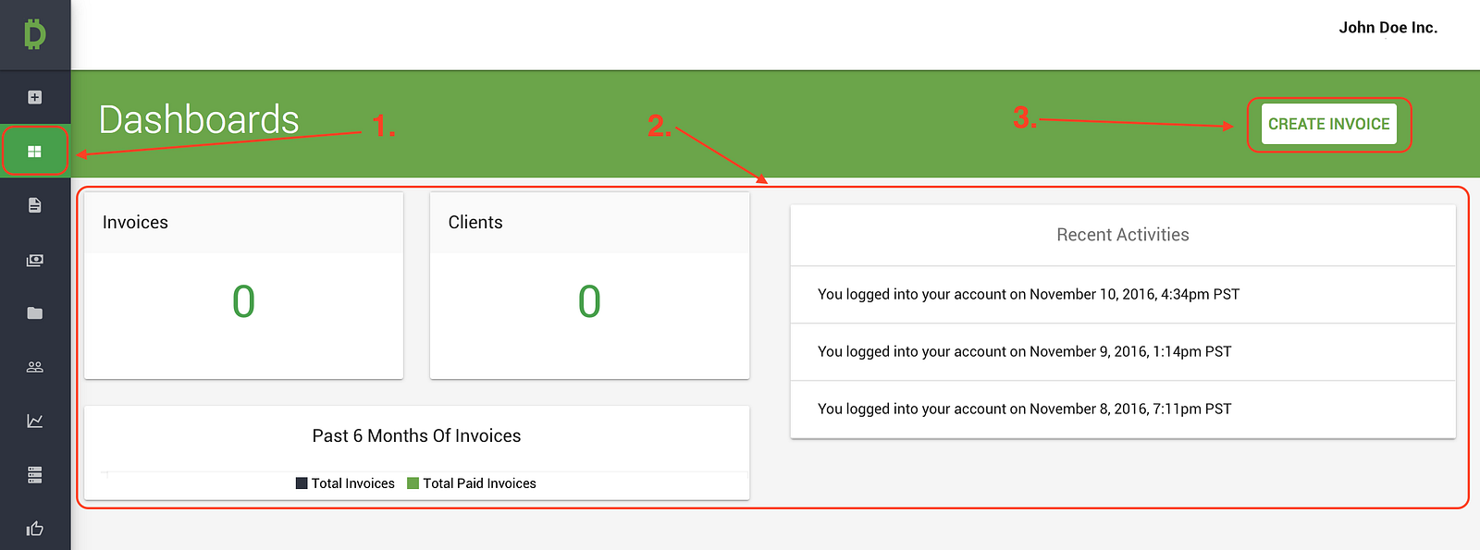Click the green Total Paid Invoices swatch
Viewport: 1480px width, 550px height.
[x=413, y=483]
